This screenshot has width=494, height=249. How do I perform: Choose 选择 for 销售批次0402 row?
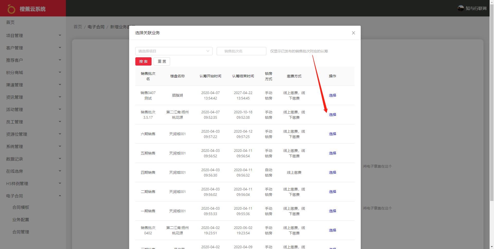coord(332,230)
